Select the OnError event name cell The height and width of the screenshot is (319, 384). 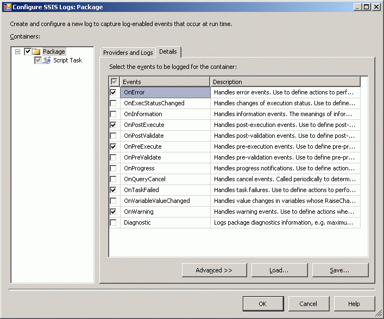tap(165, 92)
